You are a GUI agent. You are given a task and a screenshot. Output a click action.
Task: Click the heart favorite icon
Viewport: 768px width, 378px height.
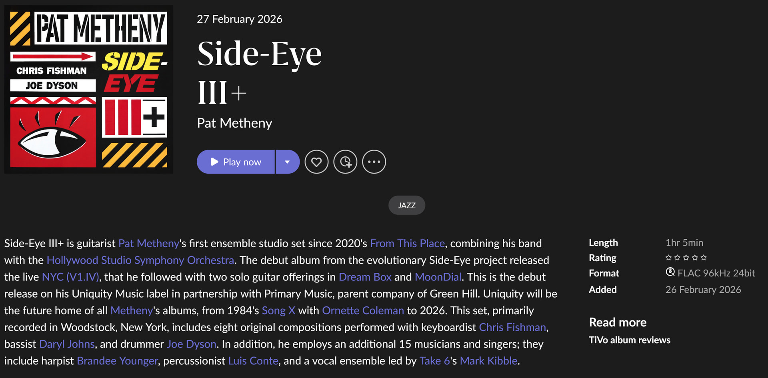[316, 162]
